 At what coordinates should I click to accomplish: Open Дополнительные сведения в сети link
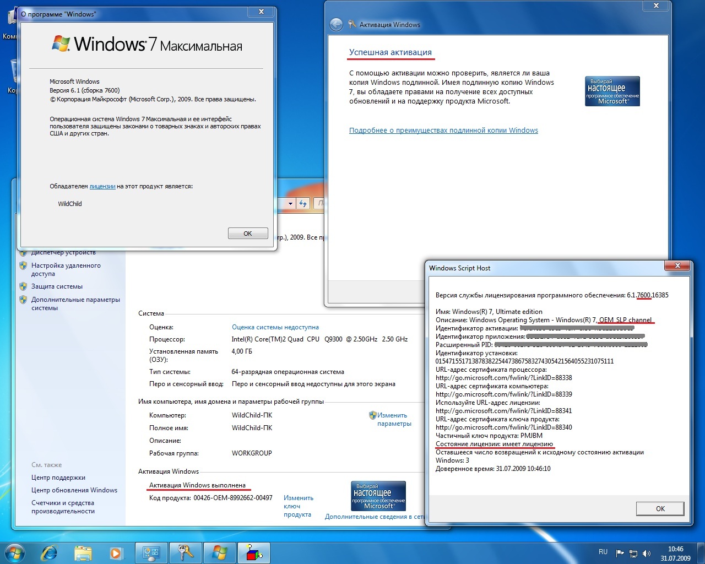(375, 517)
